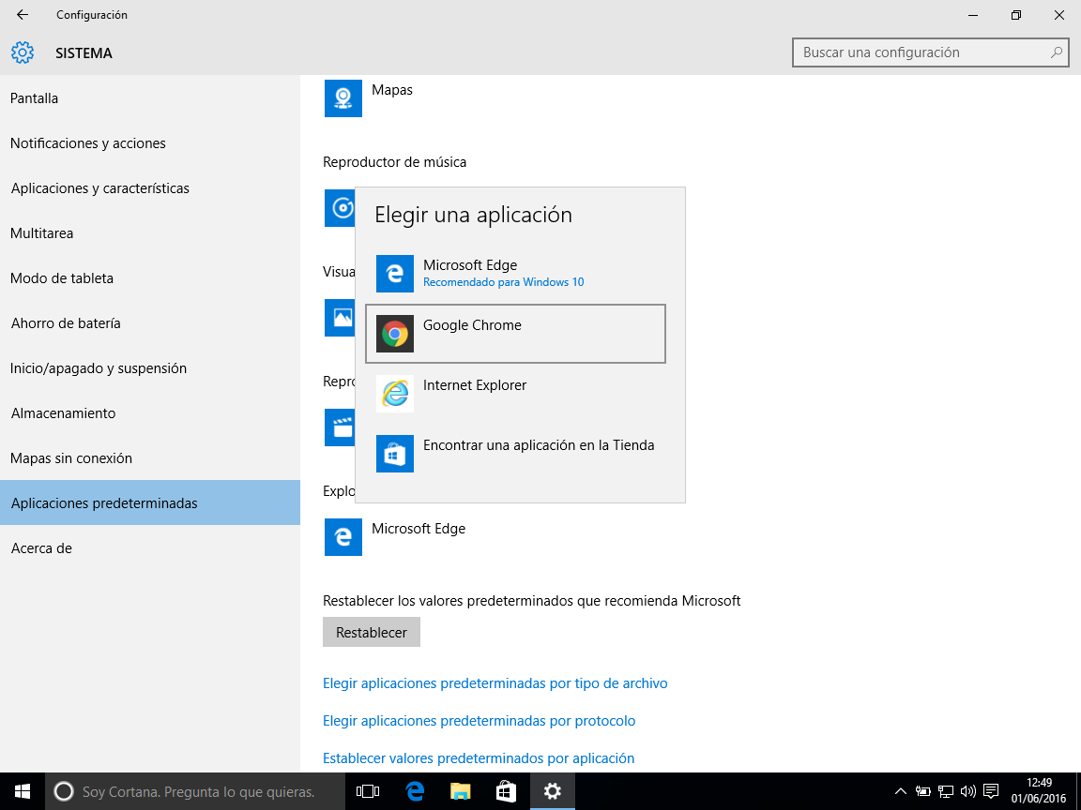Viewport: 1081px width, 810px height.
Task: Click the photo viewer app icon
Action: click(x=340, y=318)
